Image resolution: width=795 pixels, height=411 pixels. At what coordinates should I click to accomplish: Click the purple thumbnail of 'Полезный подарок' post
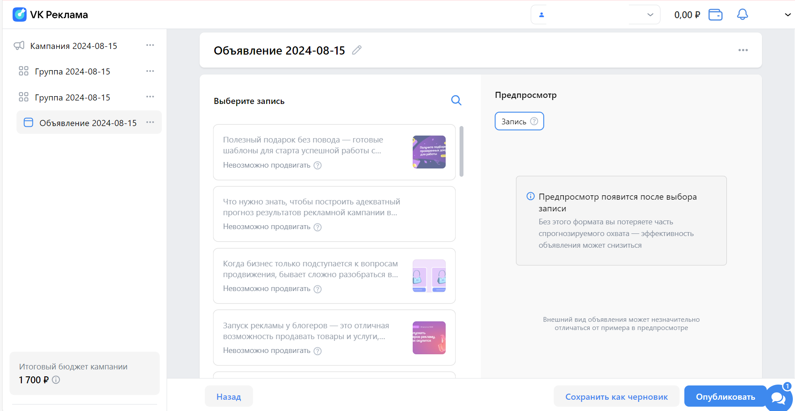click(429, 152)
